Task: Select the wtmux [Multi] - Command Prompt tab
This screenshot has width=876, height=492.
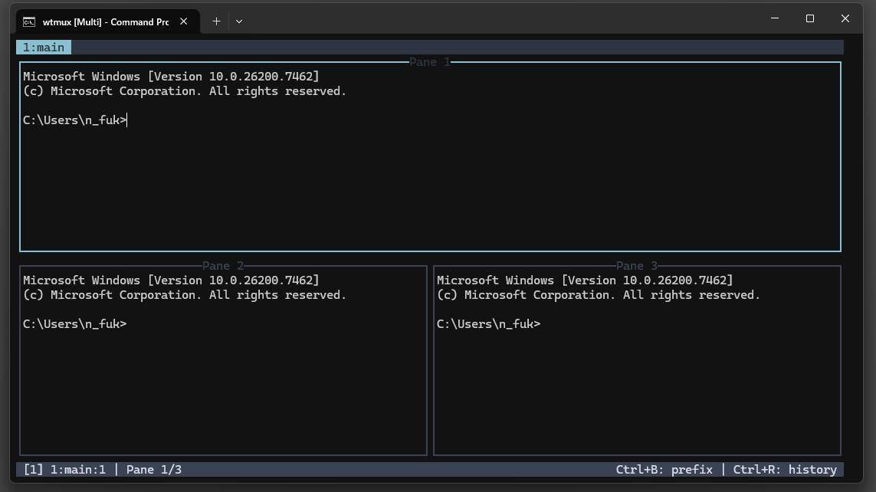Action: [108, 21]
